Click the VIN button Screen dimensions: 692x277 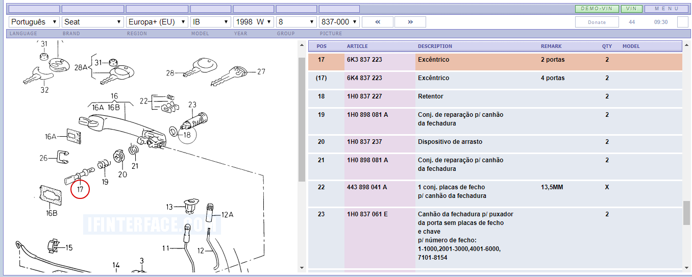(x=631, y=9)
